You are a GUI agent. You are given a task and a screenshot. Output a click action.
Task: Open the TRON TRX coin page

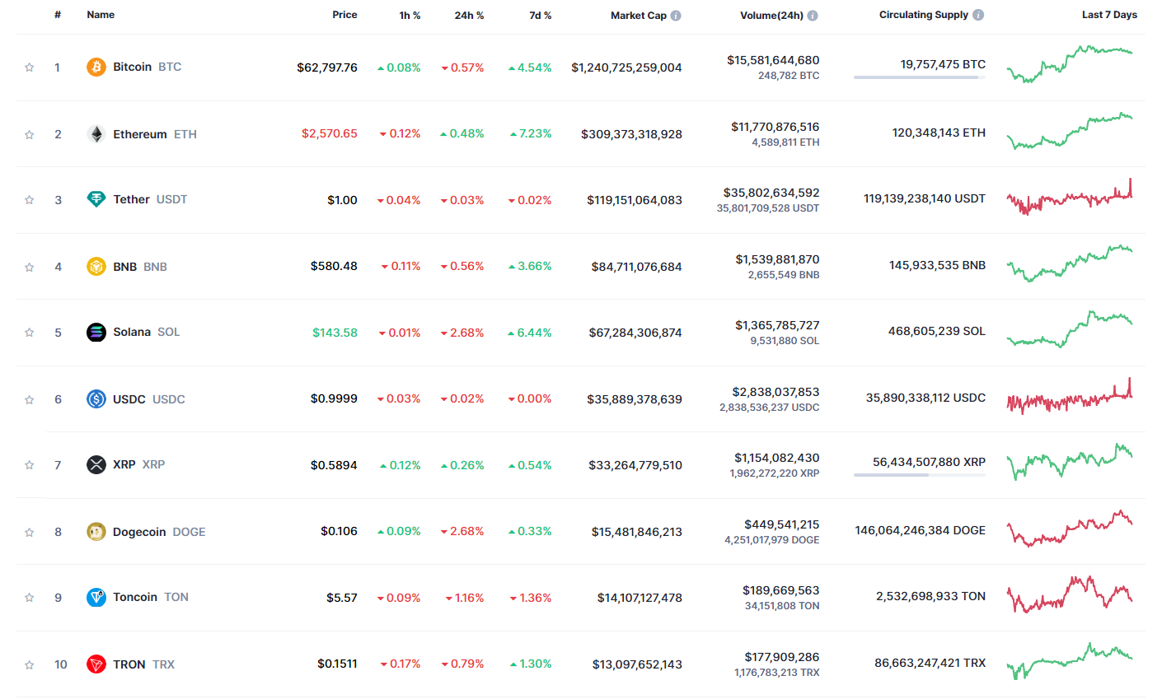[143, 664]
